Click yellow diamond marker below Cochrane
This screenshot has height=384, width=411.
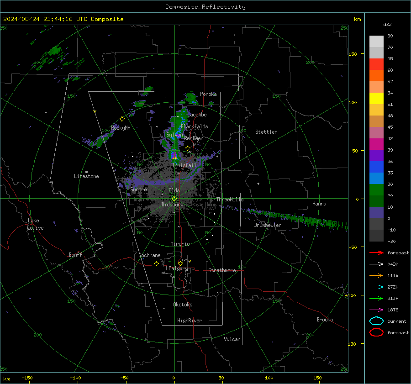point(157,263)
